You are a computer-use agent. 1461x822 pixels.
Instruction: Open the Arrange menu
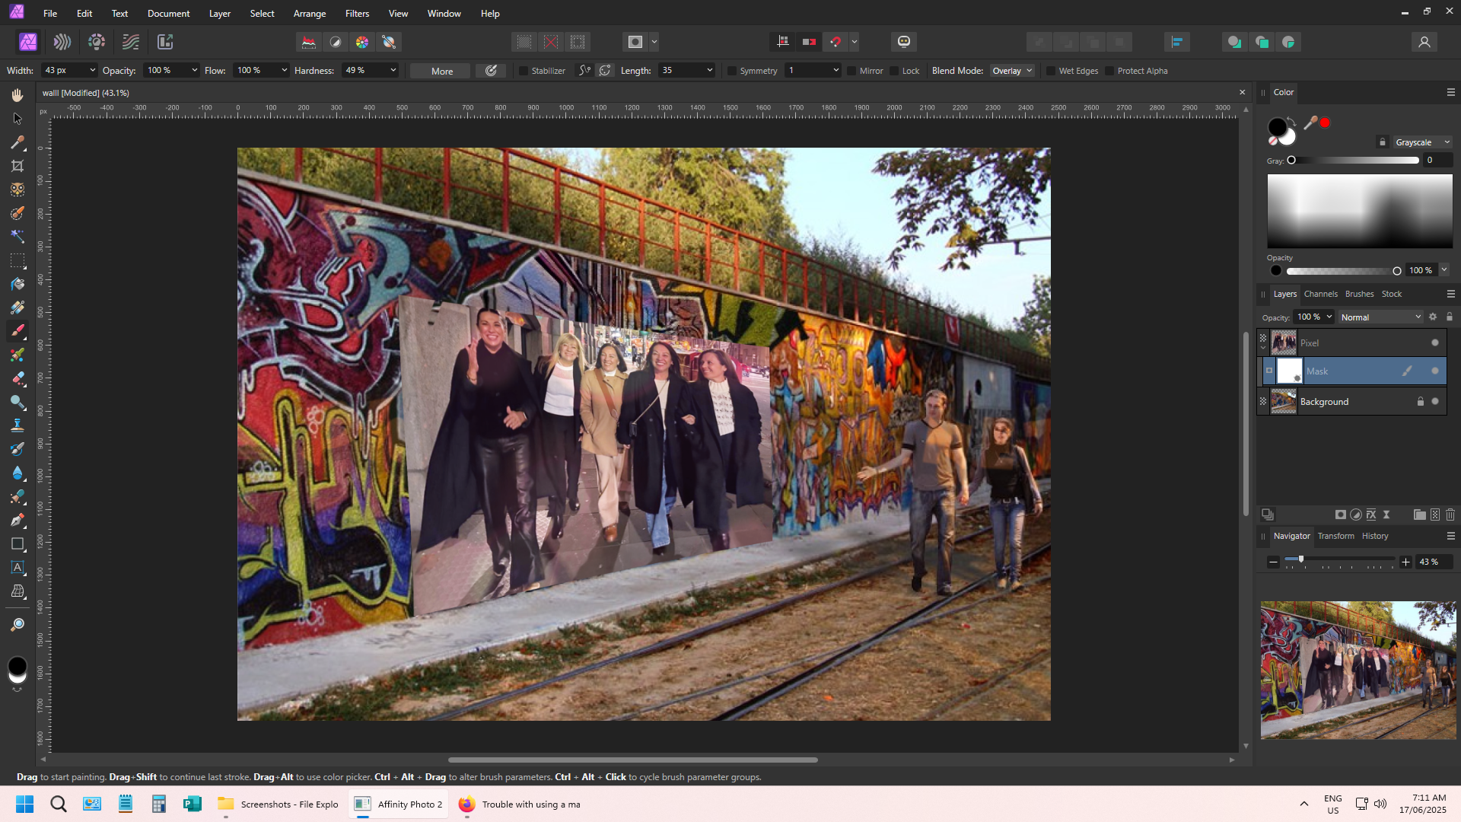pos(310,14)
